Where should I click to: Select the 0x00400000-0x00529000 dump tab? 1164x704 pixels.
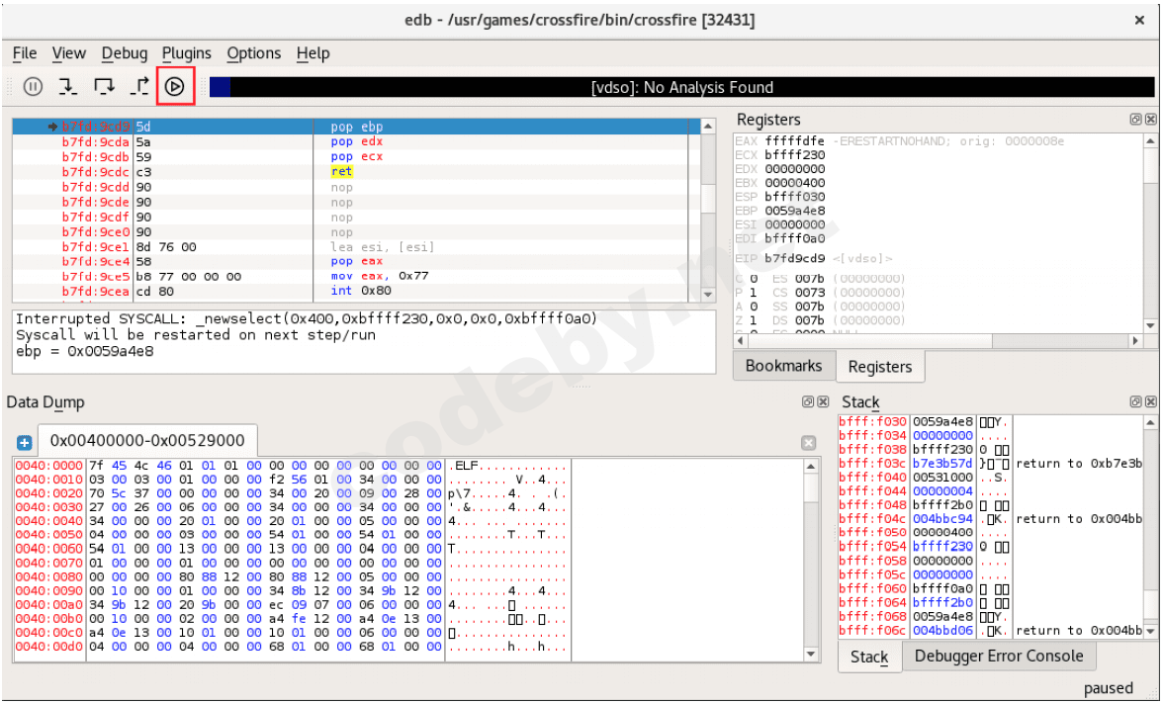click(147, 441)
